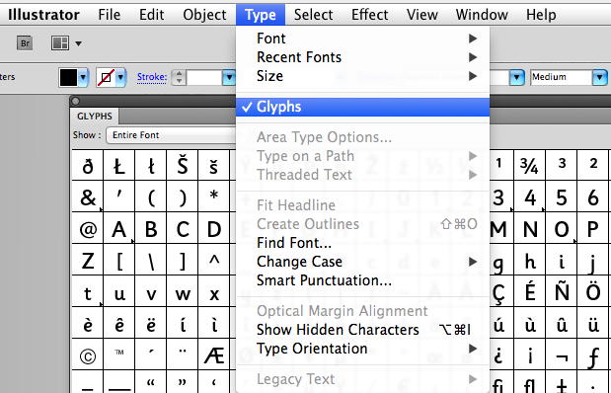611x393 pixels.
Task: Select the Š glyph with caron
Action: coord(183,165)
